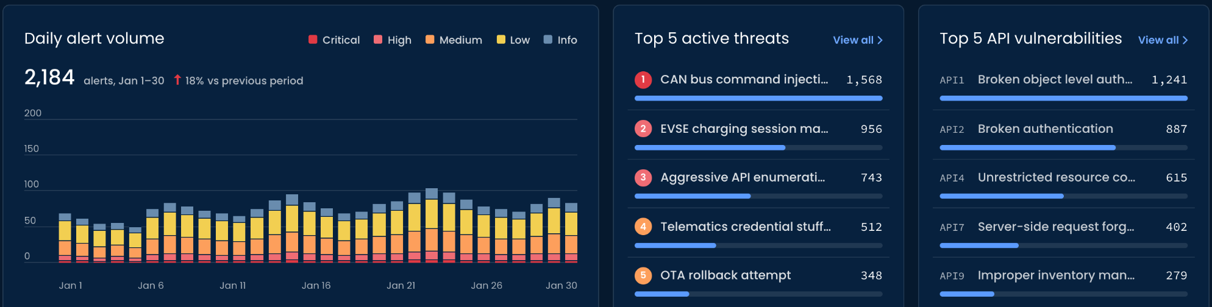This screenshot has height=307, width=1212.
Task: Click the tallest stacked bar in alert chart
Action: [x=432, y=225]
